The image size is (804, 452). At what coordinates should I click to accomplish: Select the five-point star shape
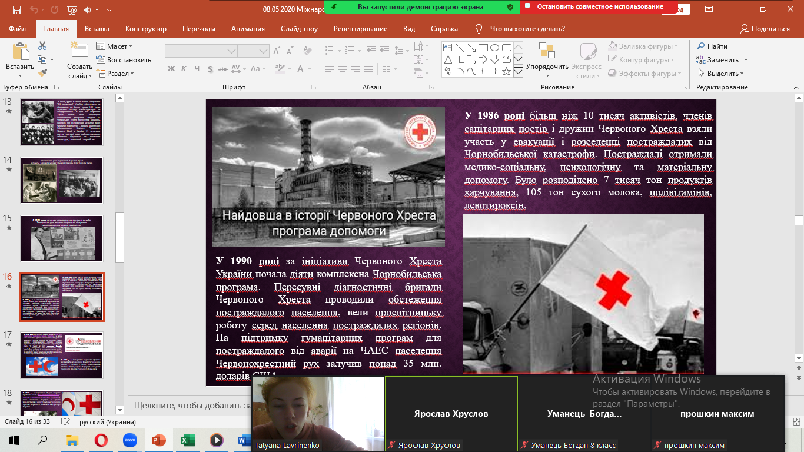507,71
